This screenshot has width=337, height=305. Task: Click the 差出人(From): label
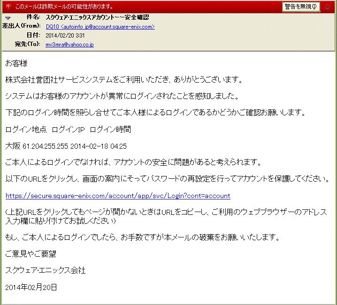pyautogui.click(x=21, y=26)
